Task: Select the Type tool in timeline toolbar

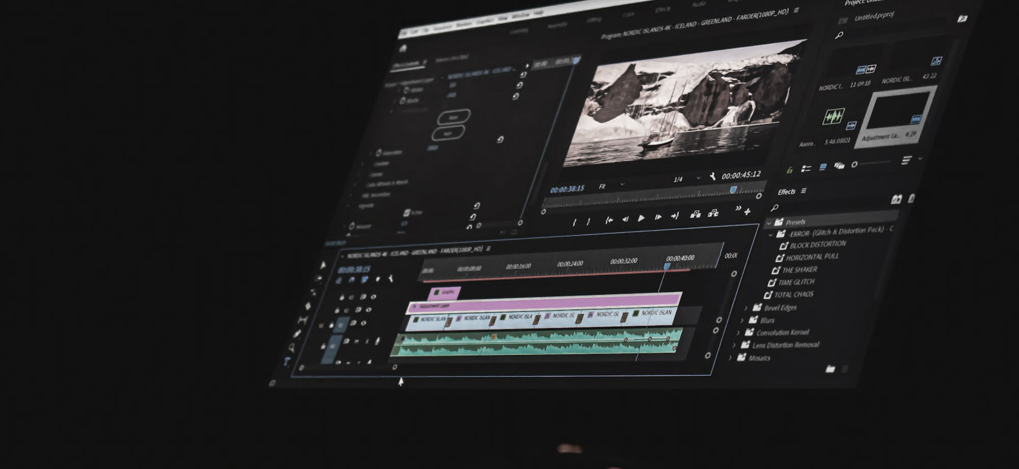Action: (287, 362)
